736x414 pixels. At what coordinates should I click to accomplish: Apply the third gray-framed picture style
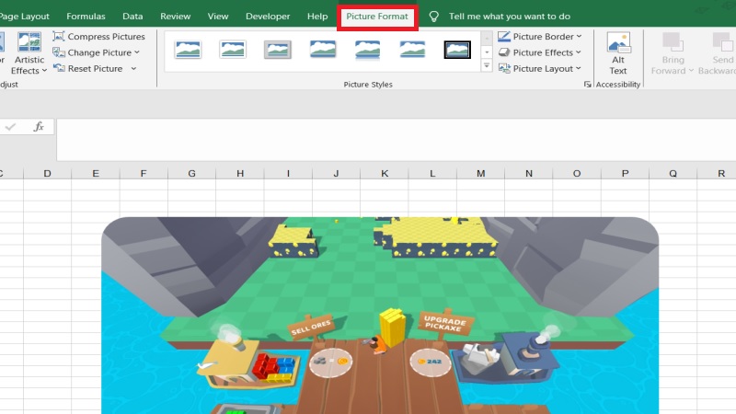[x=278, y=50]
